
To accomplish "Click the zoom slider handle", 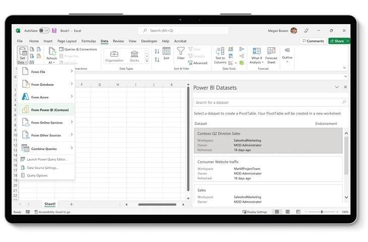I will [322, 212].
